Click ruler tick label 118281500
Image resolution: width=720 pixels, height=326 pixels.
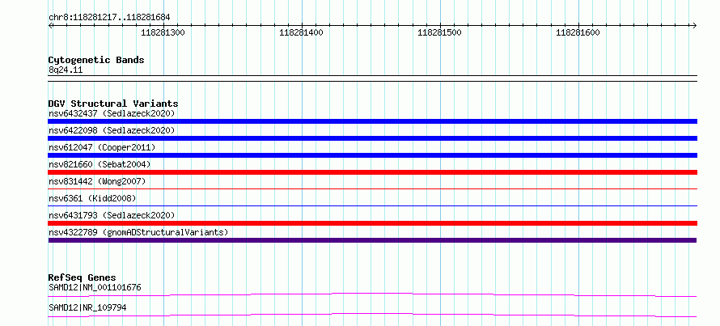tap(439, 32)
